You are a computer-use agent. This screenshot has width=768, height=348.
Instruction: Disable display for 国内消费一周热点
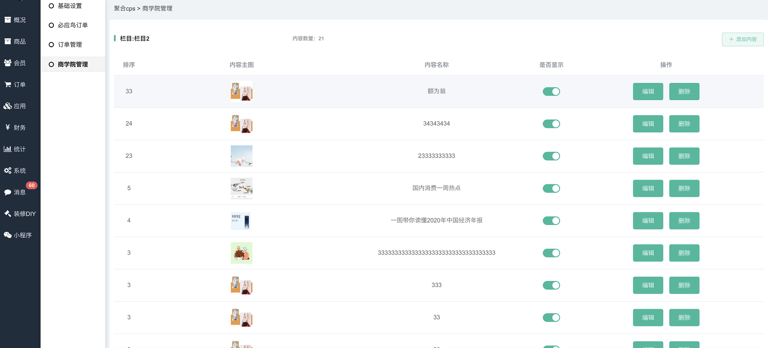pos(551,188)
